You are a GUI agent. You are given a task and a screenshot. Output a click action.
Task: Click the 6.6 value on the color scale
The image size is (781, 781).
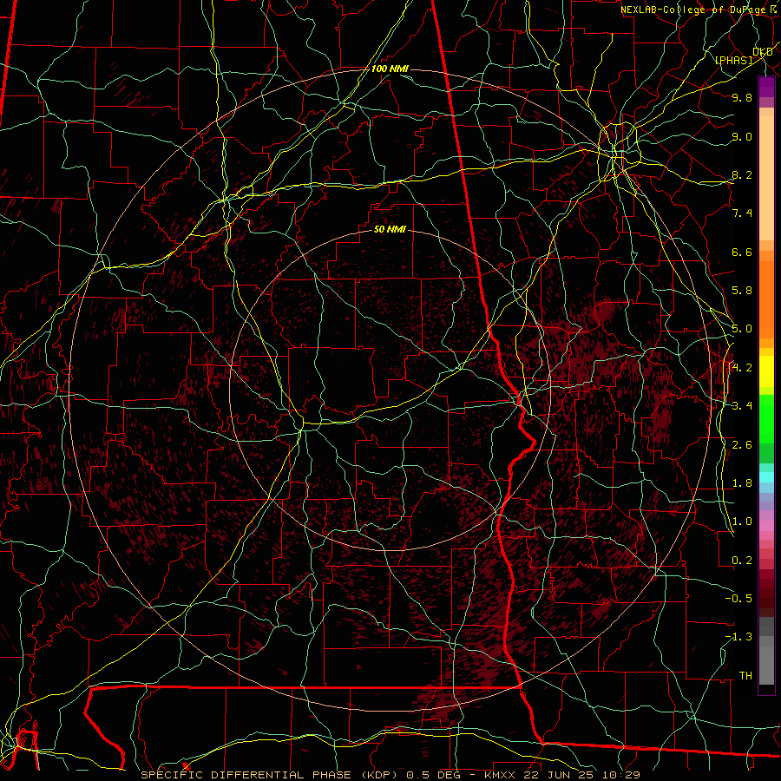[x=742, y=252]
